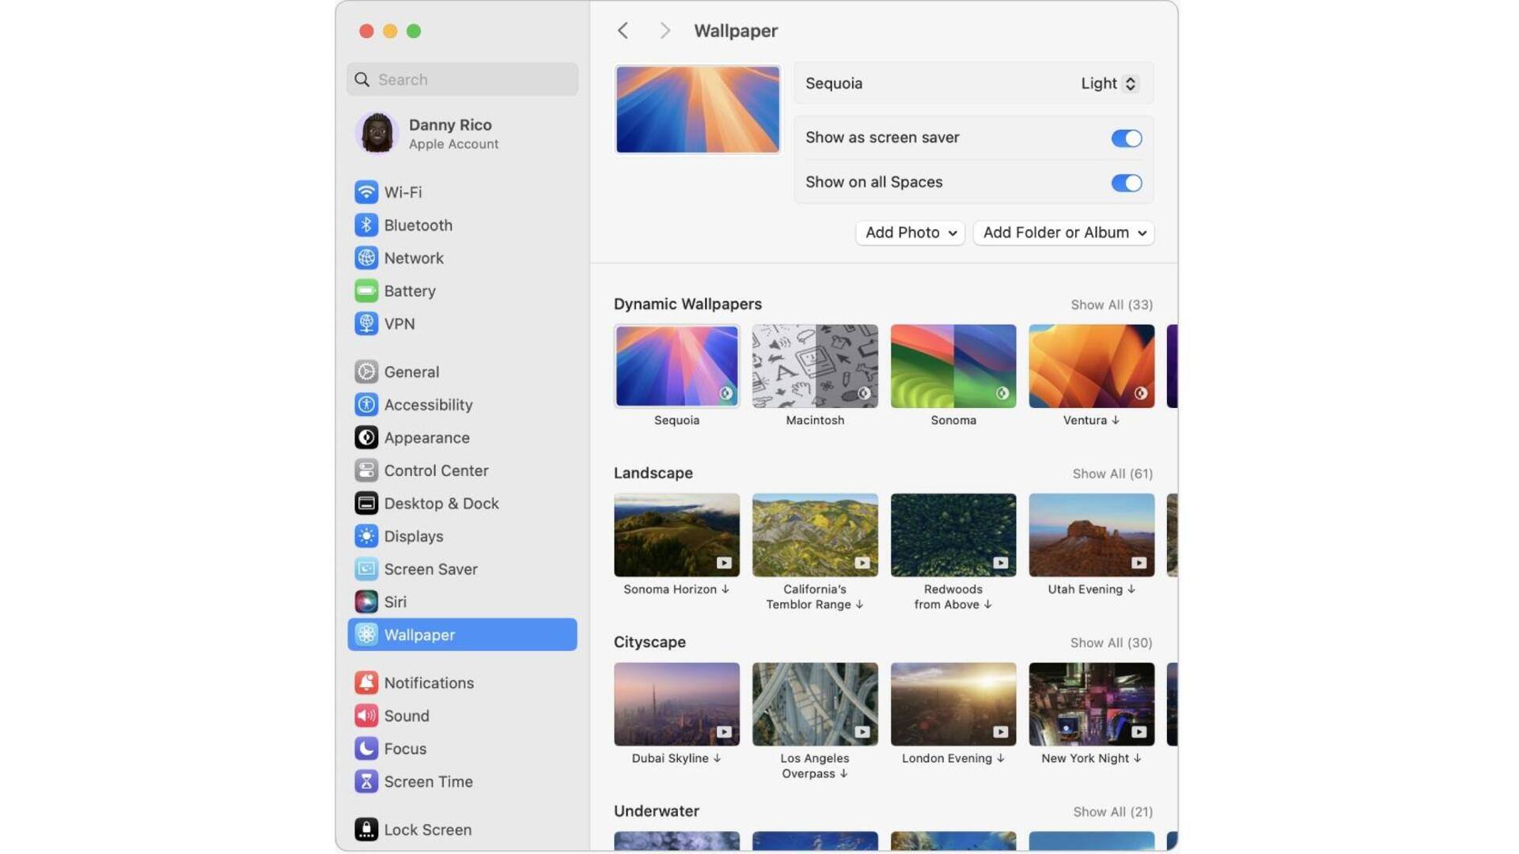1519x854 pixels.
Task: Click the Appearance sidebar icon
Action: pos(366,437)
